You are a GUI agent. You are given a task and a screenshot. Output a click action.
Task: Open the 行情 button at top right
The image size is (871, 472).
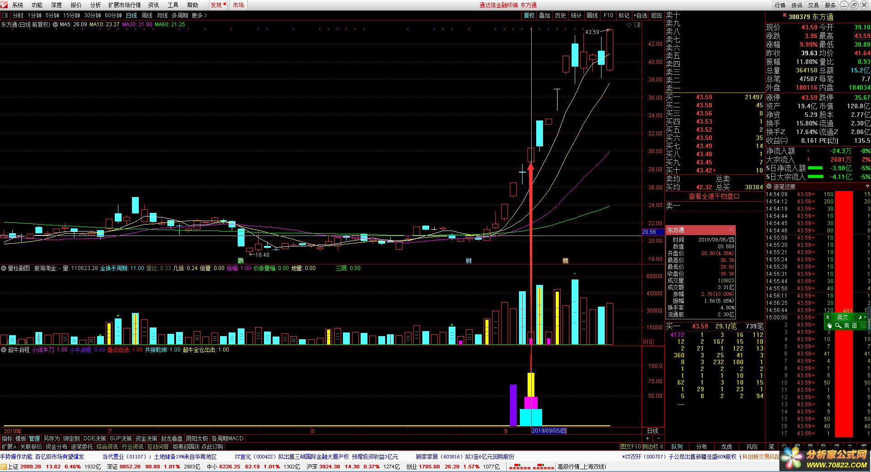tap(780, 5)
